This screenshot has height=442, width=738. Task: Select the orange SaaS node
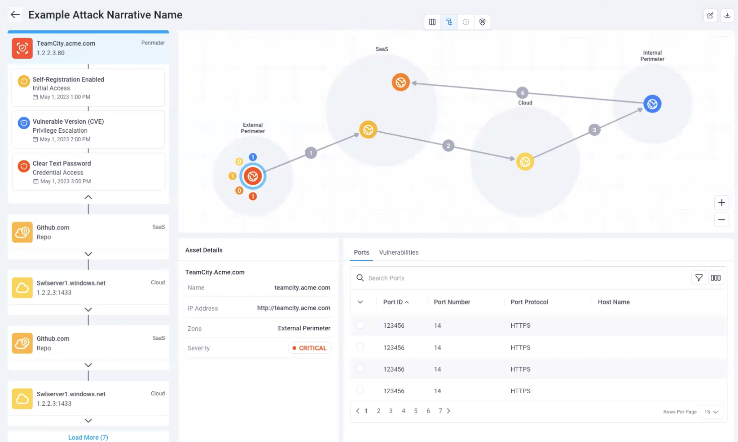(x=400, y=82)
